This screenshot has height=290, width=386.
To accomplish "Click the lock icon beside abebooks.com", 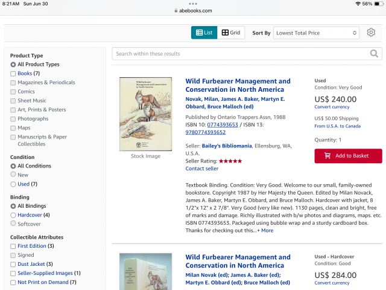I will pyautogui.click(x=176, y=10).
